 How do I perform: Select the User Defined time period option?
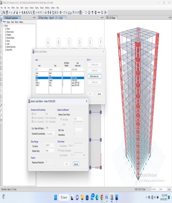[x=59, y=155]
